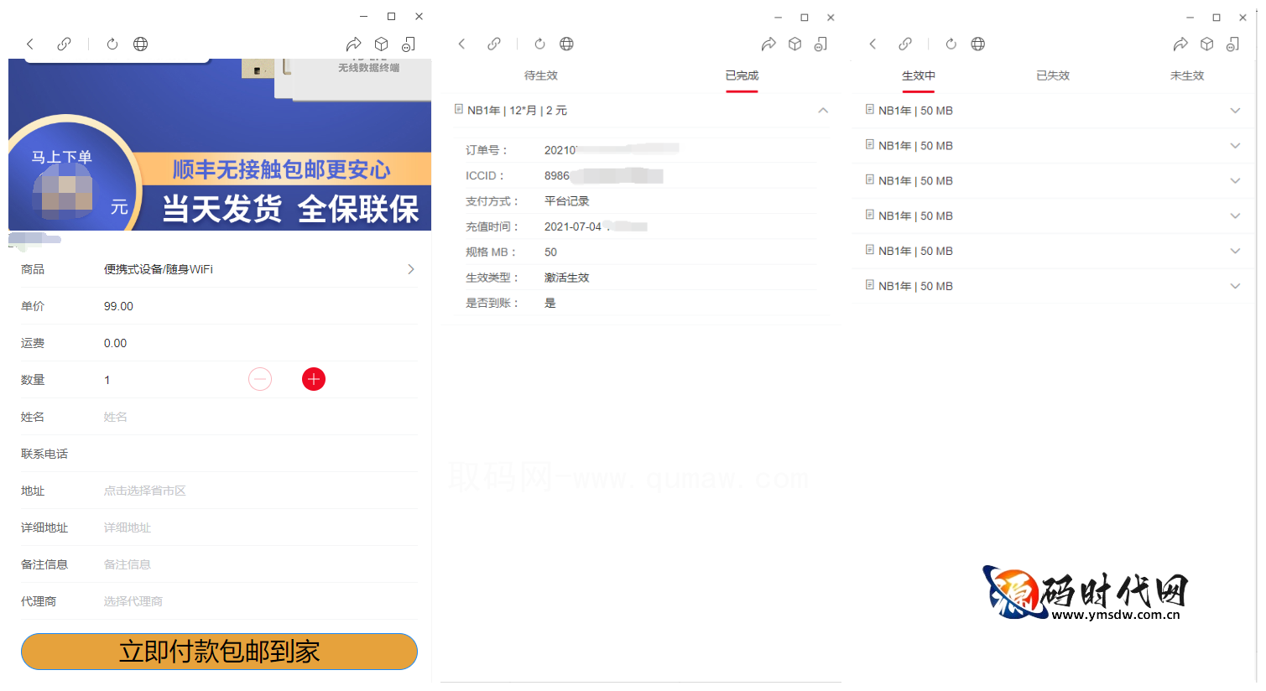The height and width of the screenshot is (691, 1266).
Task: Minimize the left window
Action: click(x=363, y=16)
